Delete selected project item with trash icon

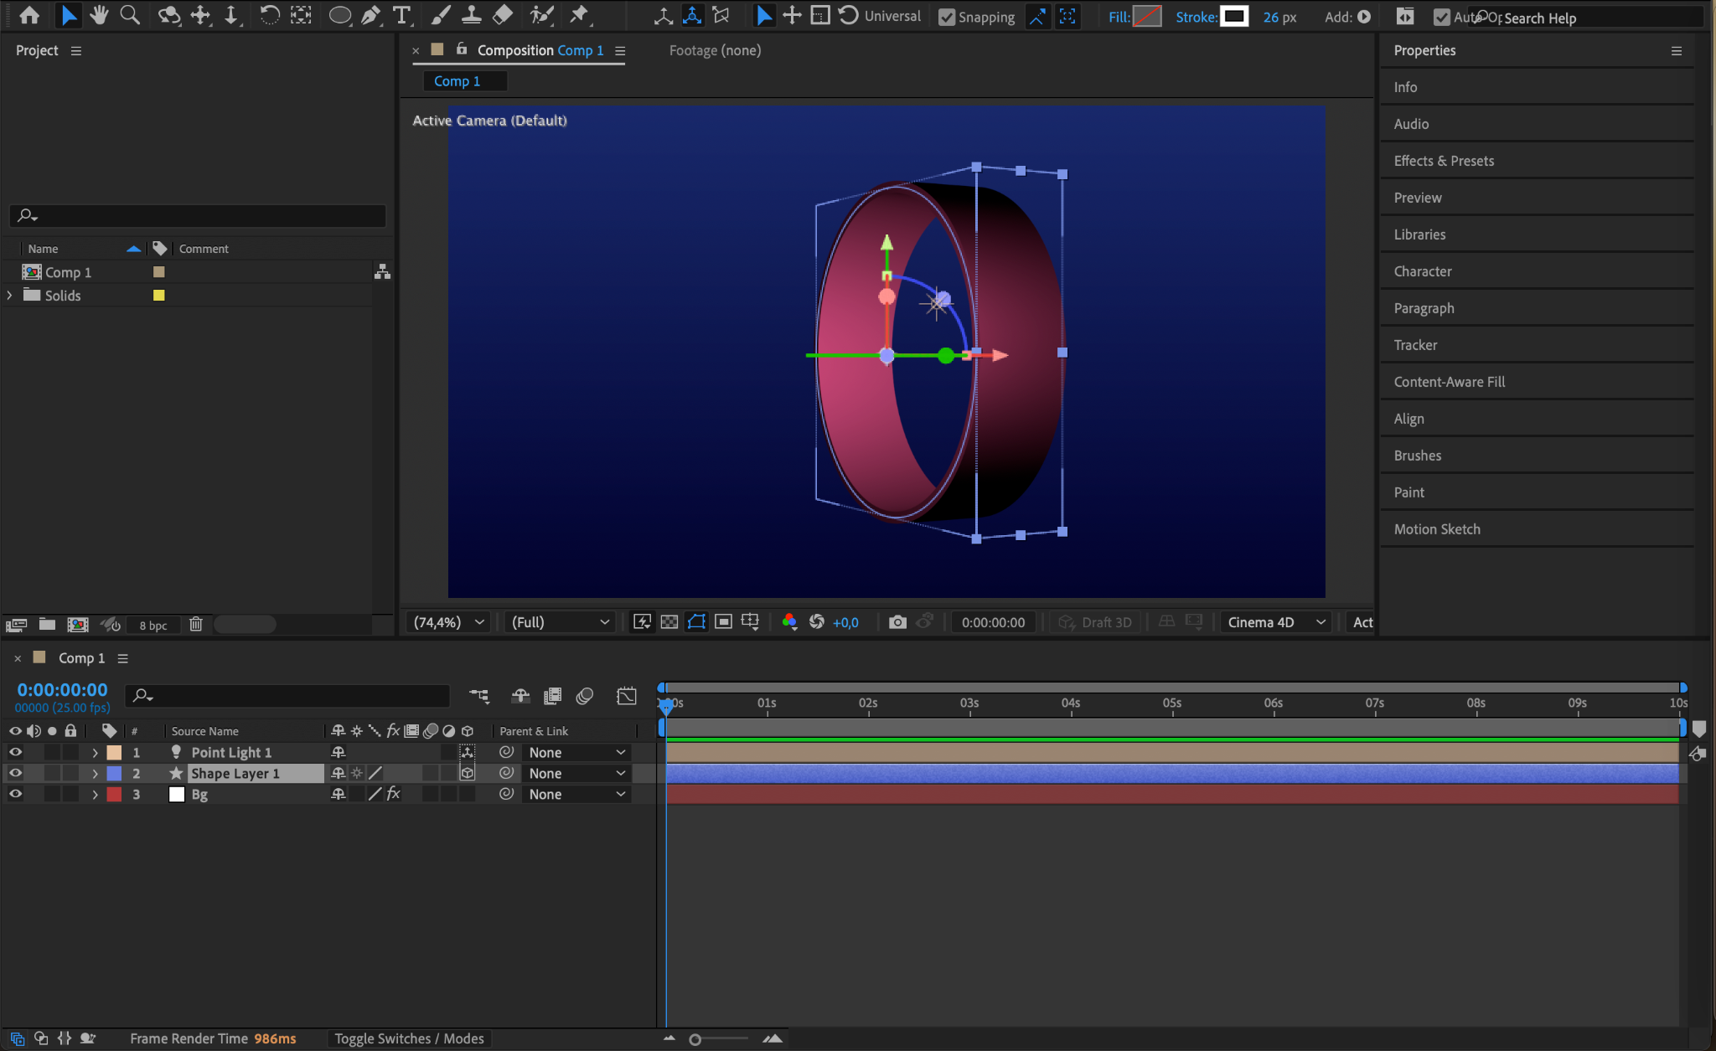click(x=196, y=625)
